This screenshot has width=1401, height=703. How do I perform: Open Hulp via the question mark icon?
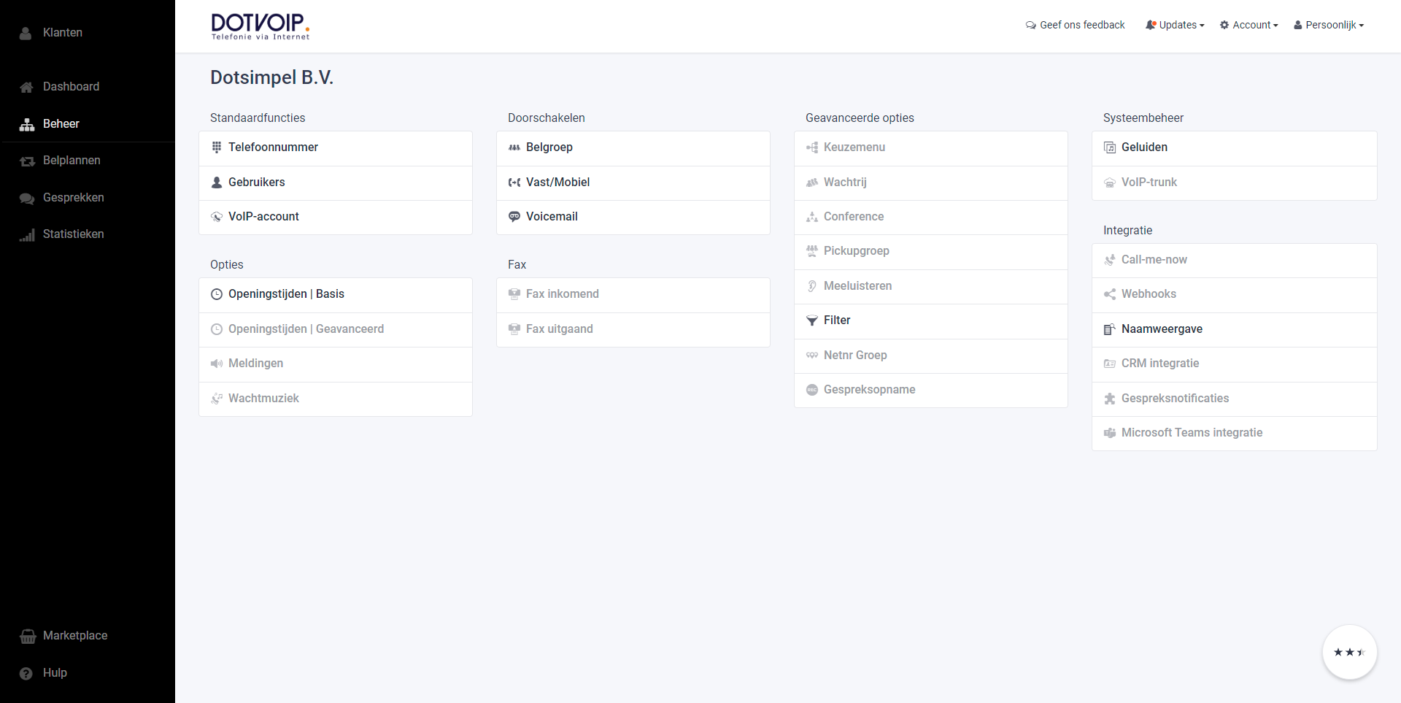26,673
